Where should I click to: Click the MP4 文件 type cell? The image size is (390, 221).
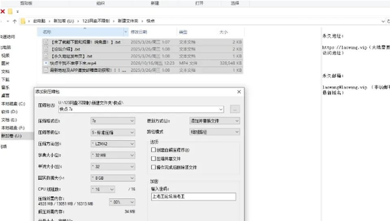coord(188,63)
